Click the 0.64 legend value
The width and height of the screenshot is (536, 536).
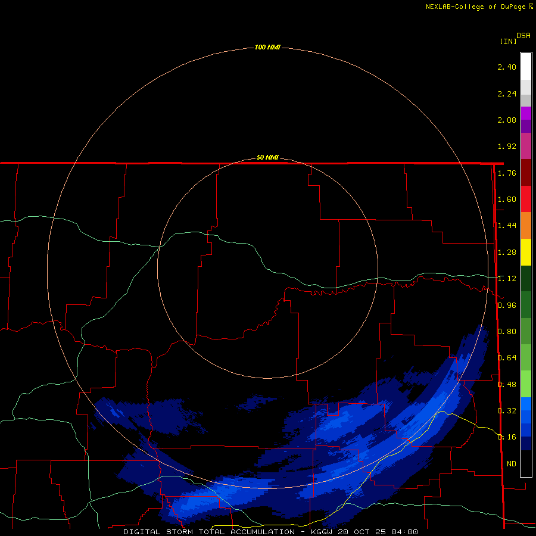coord(507,358)
